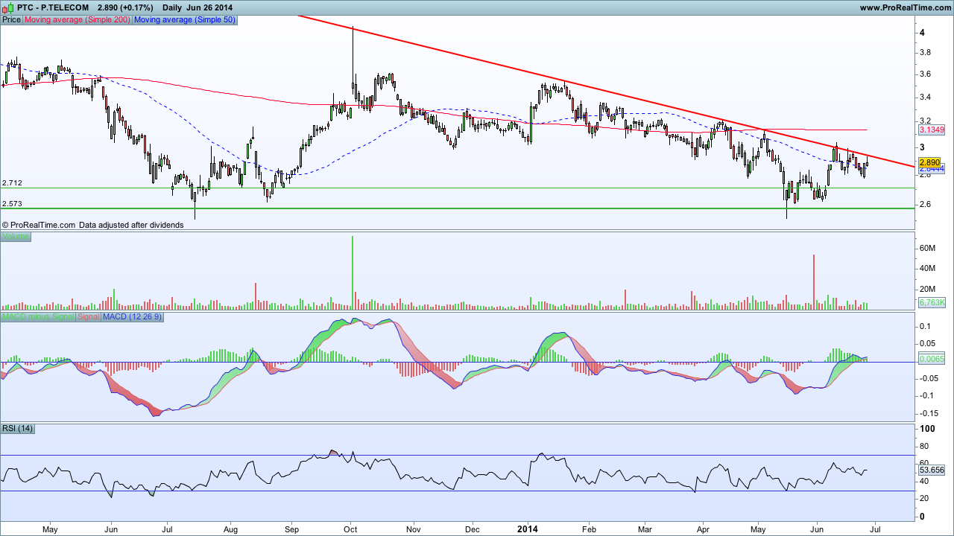Open the www.ProRealTime.com link

(904, 7)
